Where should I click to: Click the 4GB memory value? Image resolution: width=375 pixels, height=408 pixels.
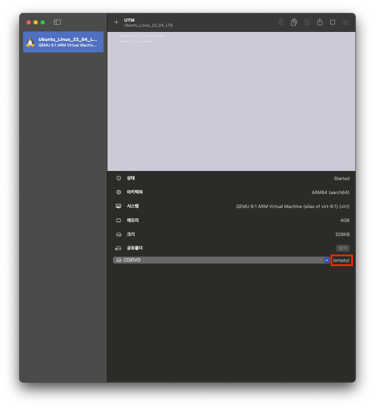click(x=345, y=220)
